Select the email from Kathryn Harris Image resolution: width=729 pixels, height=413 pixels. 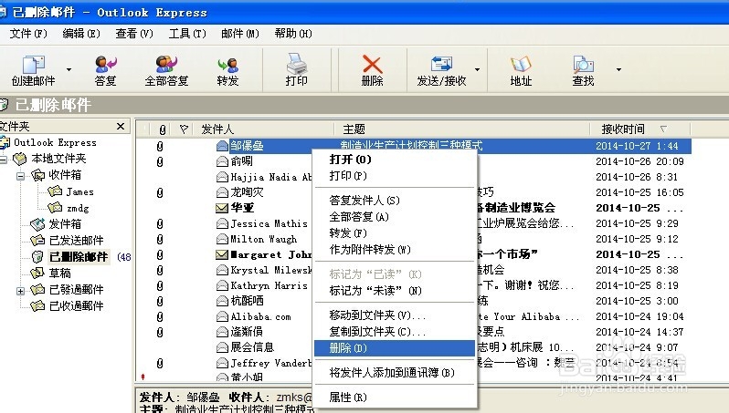coord(269,285)
